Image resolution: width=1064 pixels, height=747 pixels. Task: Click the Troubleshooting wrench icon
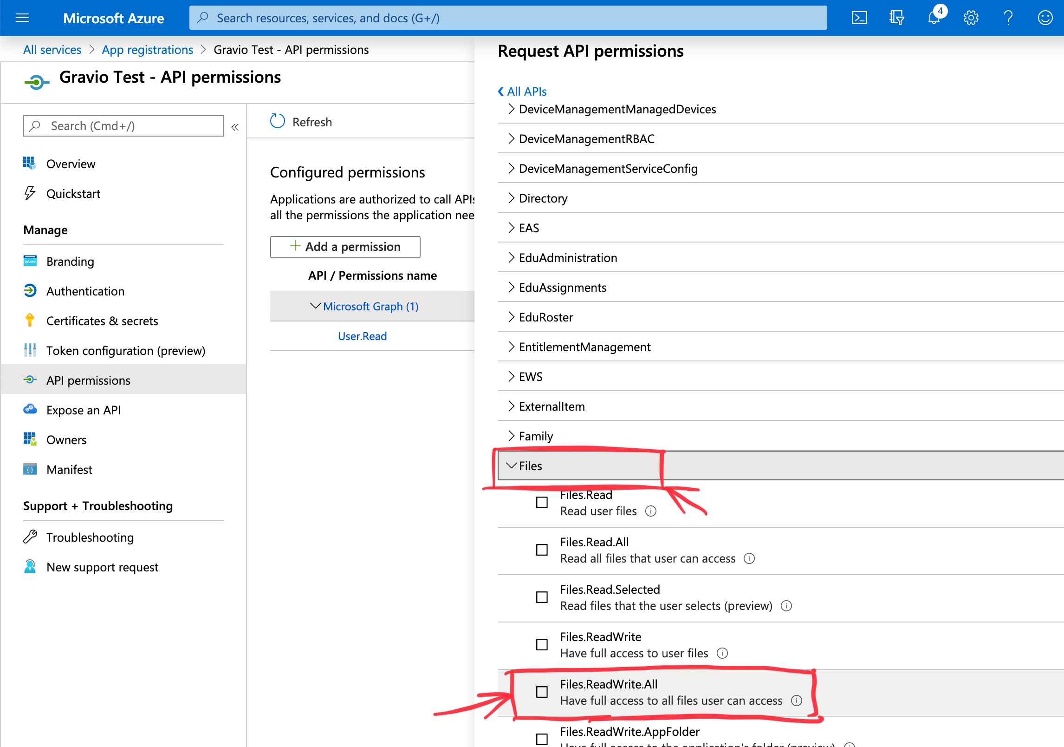[x=30, y=537]
